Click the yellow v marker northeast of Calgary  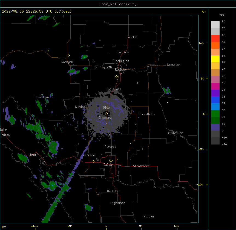point(117,160)
